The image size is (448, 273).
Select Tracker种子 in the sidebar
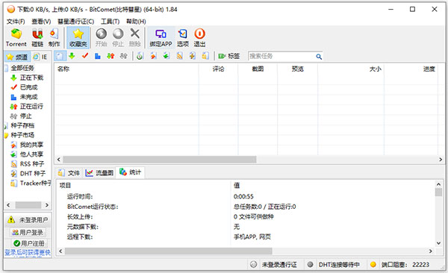coord(35,183)
